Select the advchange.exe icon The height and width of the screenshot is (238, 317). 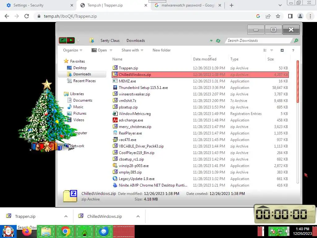(115, 120)
